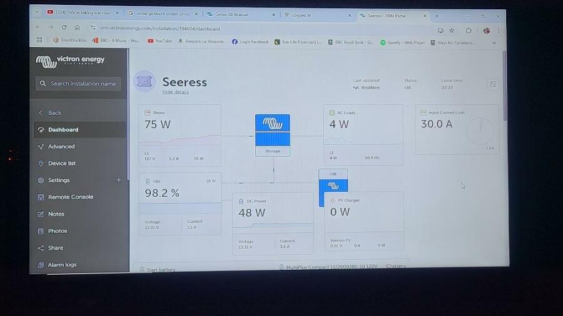Expand Settings with the plus icon
This screenshot has height=316, width=563.
[119, 180]
